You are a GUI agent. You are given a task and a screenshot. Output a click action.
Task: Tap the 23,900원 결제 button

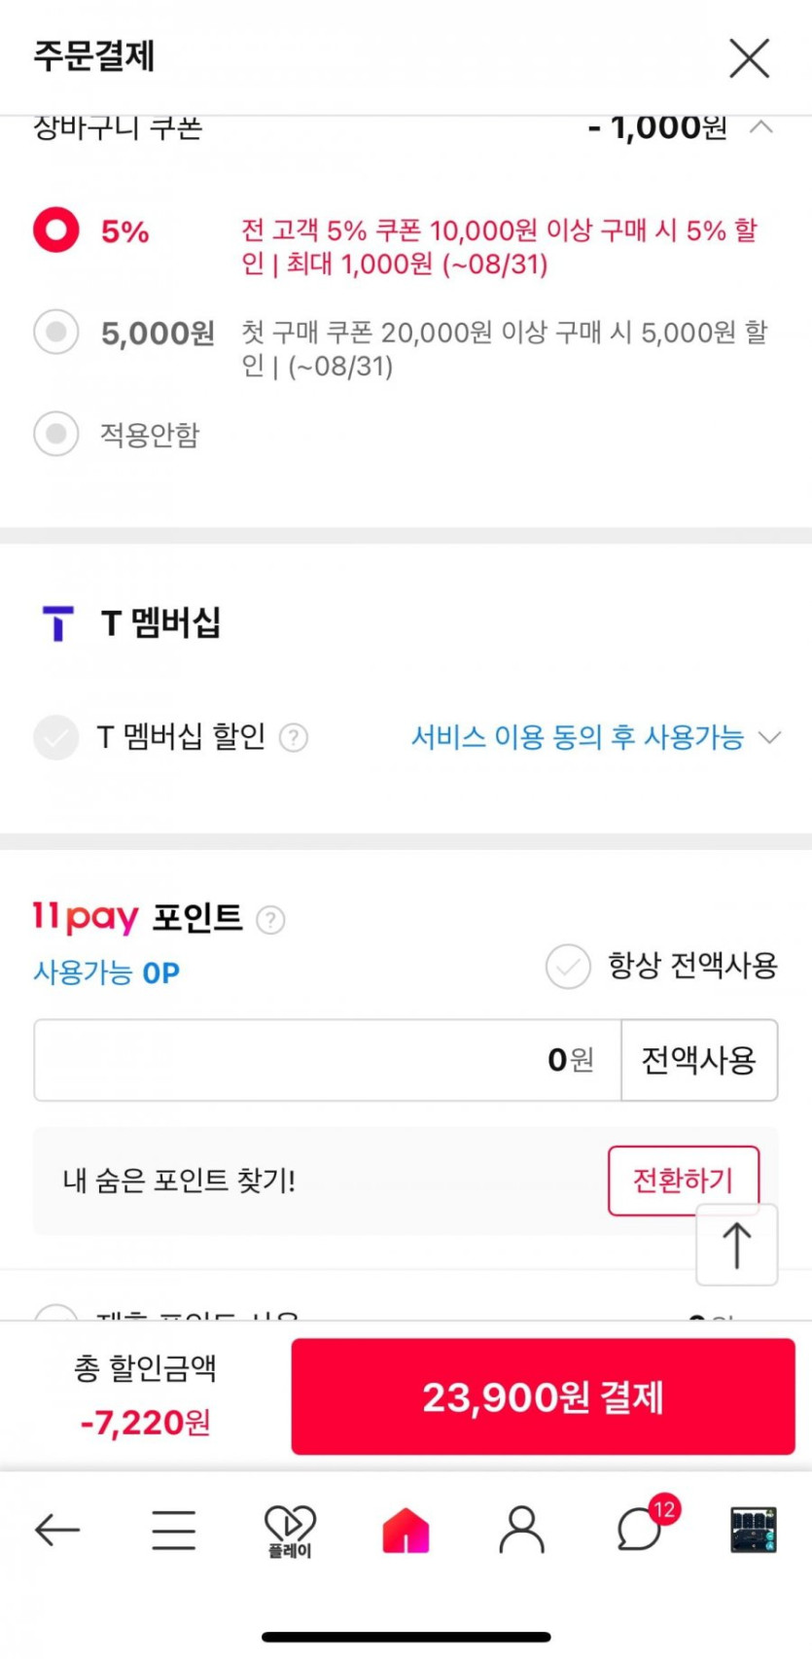coord(543,1396)
